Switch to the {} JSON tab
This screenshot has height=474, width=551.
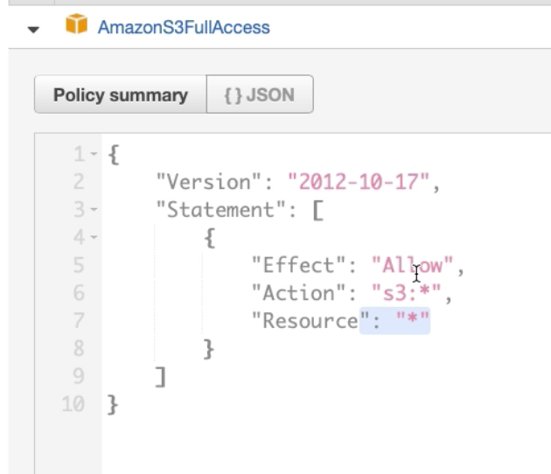point(259,95)
